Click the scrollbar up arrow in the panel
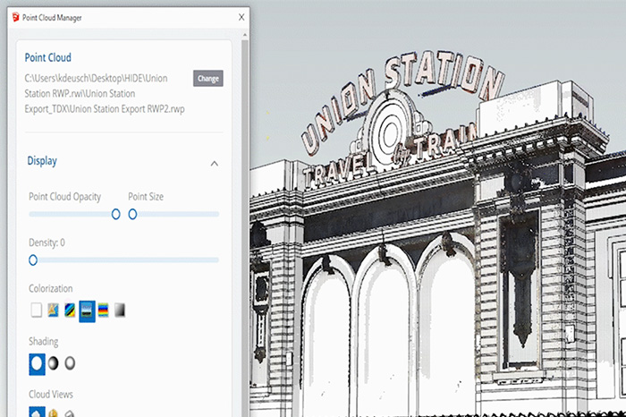Image resolution: width=626 pixels, height=417 pixels. pos(245,35)
